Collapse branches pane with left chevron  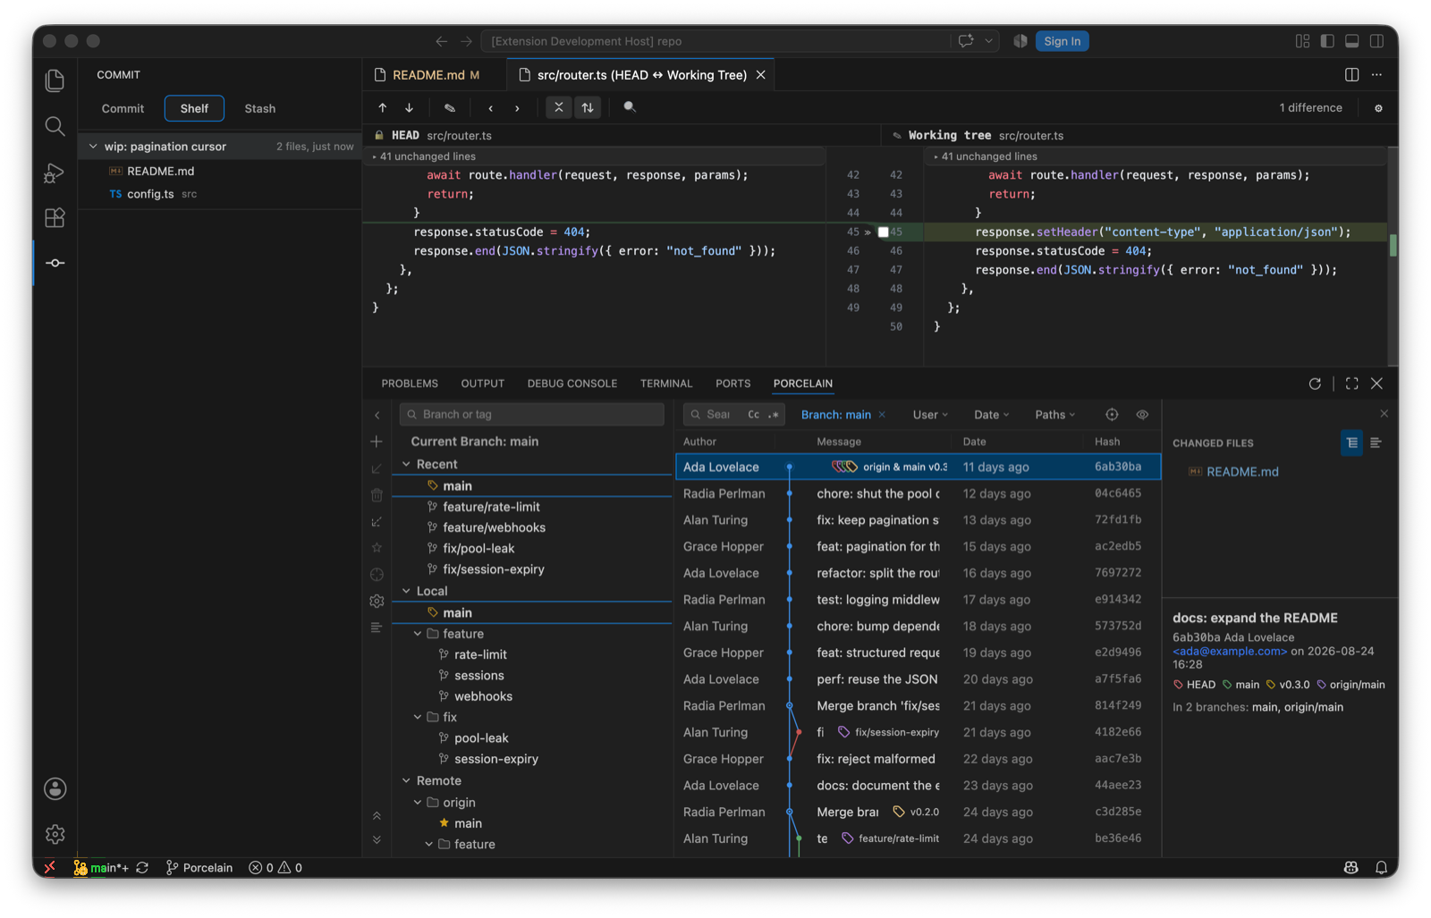click(x=377, y=415)
